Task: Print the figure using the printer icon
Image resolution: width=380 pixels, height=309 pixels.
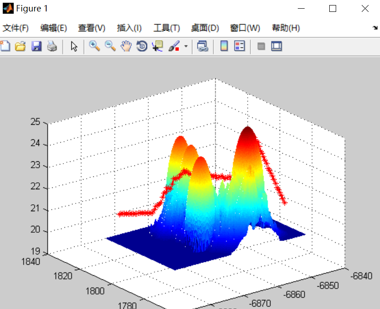Action: point(52,46)
